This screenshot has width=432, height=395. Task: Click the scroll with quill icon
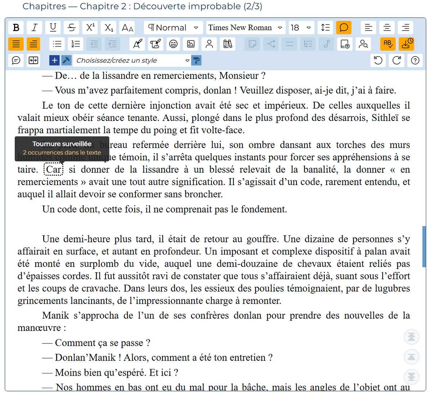pos(156,44)
